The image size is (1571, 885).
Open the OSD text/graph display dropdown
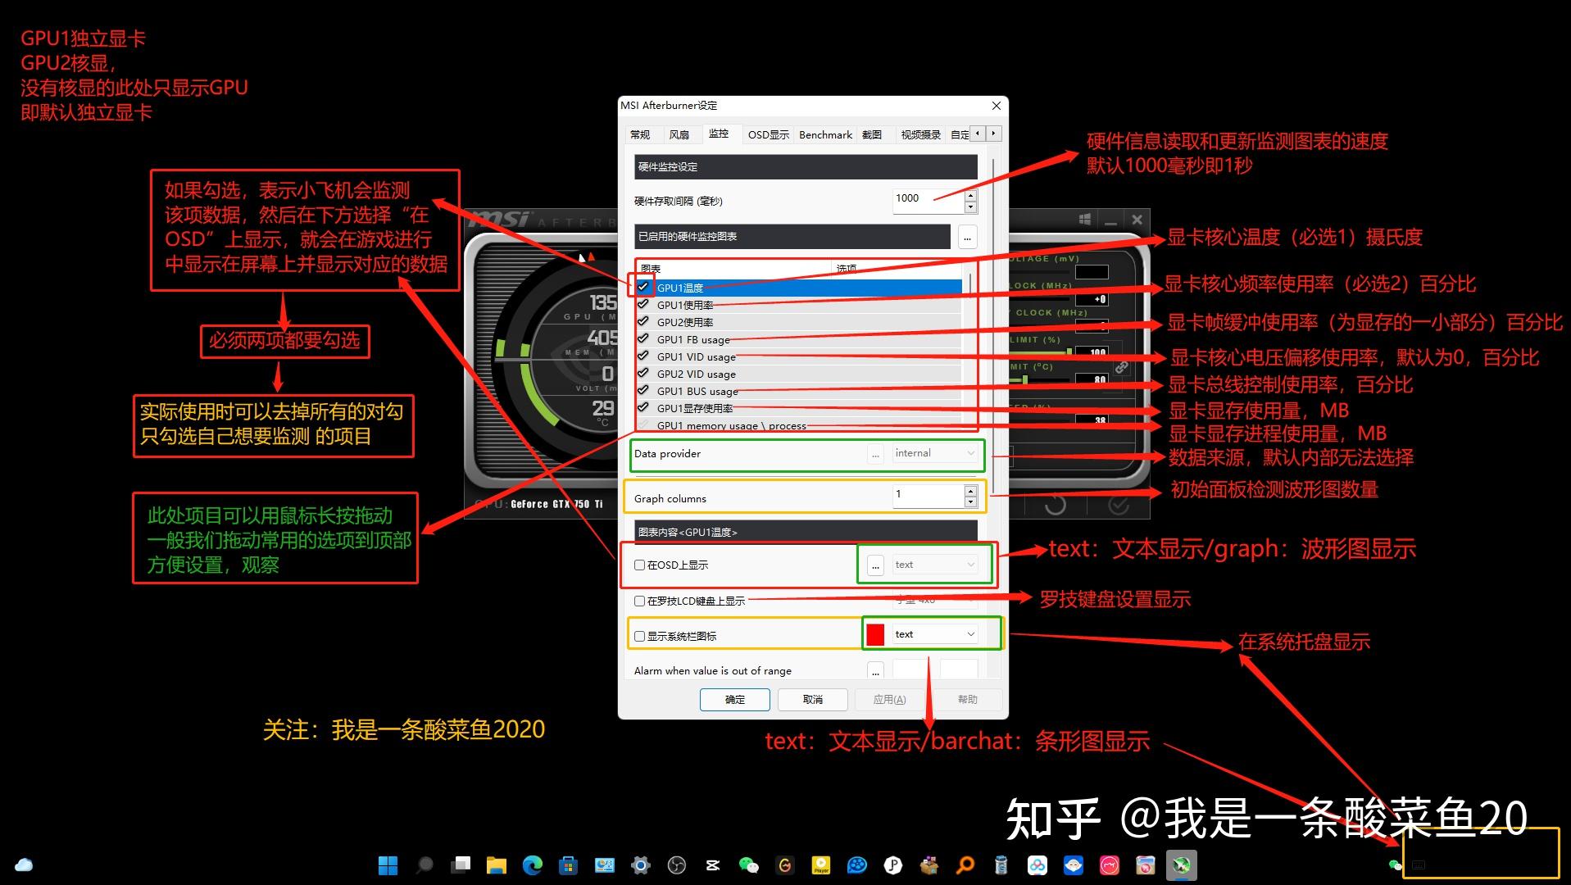click(935, 565)
